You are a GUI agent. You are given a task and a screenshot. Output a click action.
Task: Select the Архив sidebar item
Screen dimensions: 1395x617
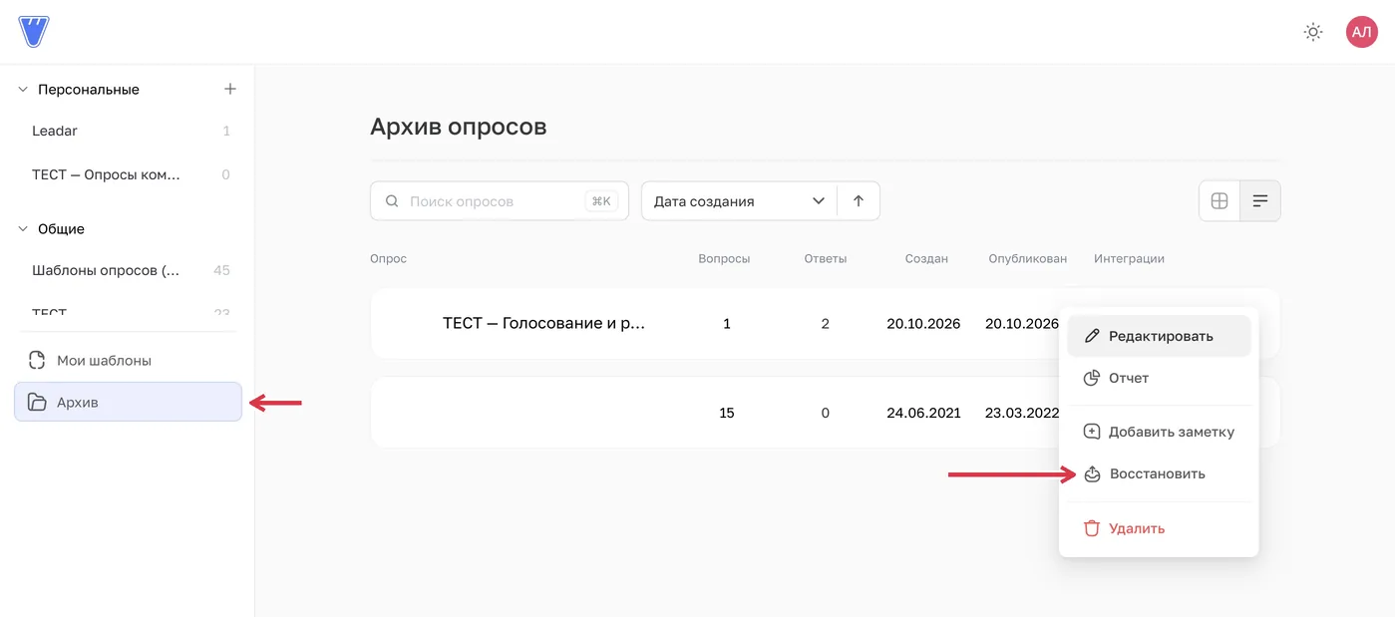point(128,402)
